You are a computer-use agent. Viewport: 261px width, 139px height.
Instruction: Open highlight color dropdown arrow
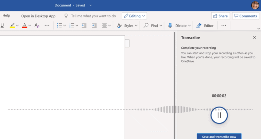click(x=17, y=26)
